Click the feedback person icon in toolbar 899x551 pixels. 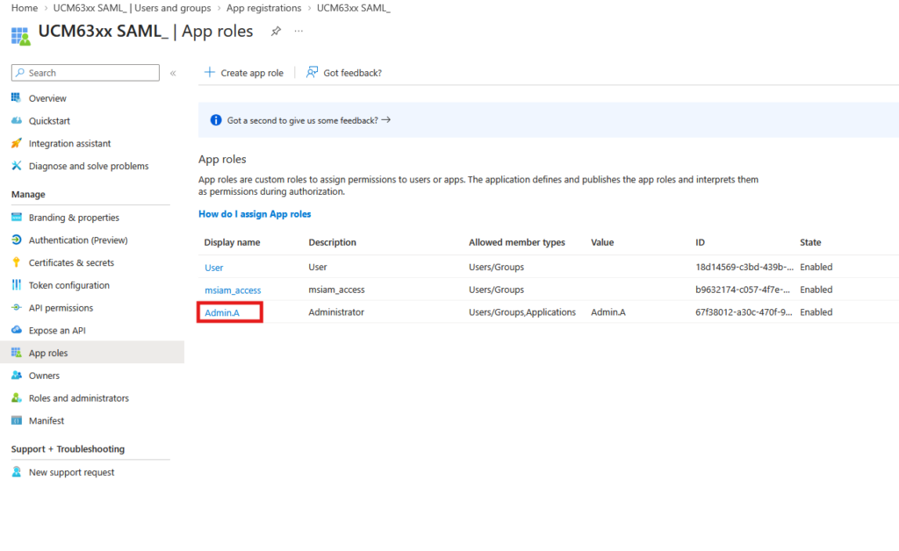click(312, 72)
